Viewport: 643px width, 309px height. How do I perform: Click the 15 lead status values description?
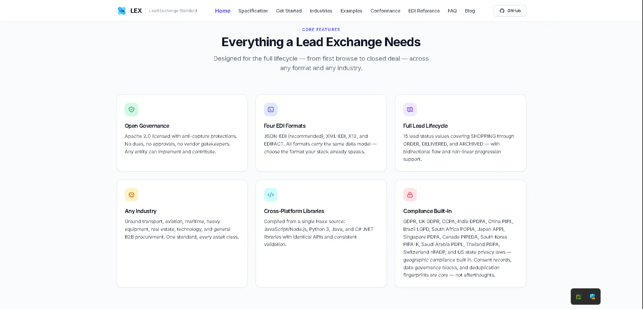[x=459, y=148]
